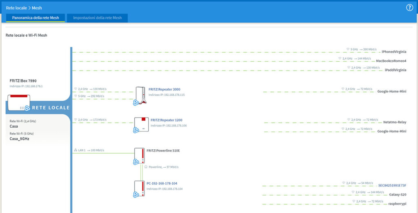Open the PC-192-168-178-104 device link
This screenshot has height=213, width=418.
click(162, 183)
